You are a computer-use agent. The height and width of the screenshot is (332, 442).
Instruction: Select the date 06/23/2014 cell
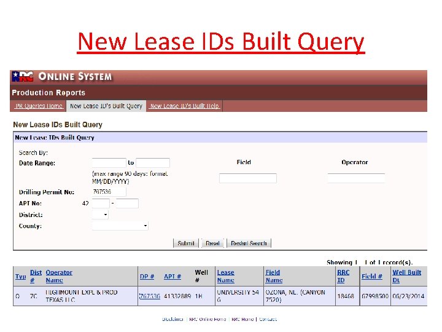408,296
